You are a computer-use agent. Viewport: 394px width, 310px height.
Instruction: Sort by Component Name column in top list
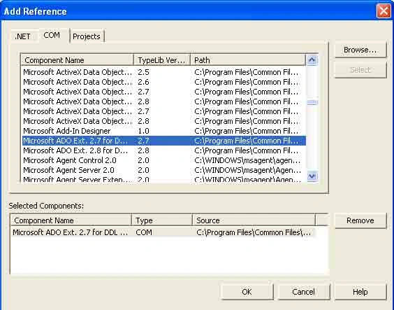pos(77,60)
